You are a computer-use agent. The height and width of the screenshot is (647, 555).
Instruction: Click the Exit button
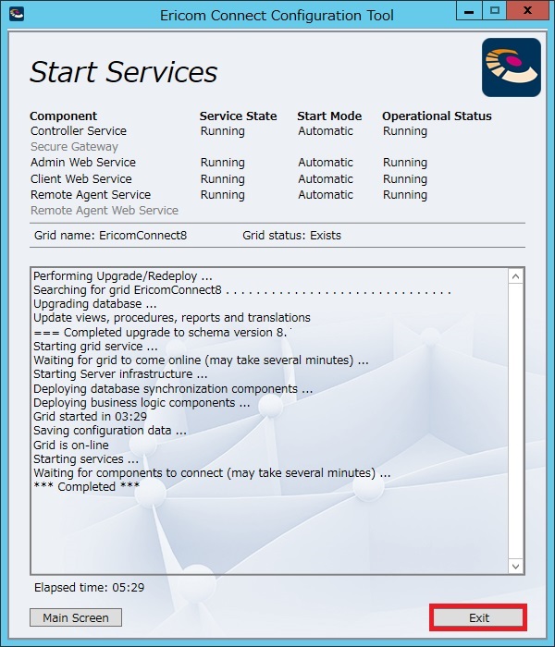click(x=478, y=617)
